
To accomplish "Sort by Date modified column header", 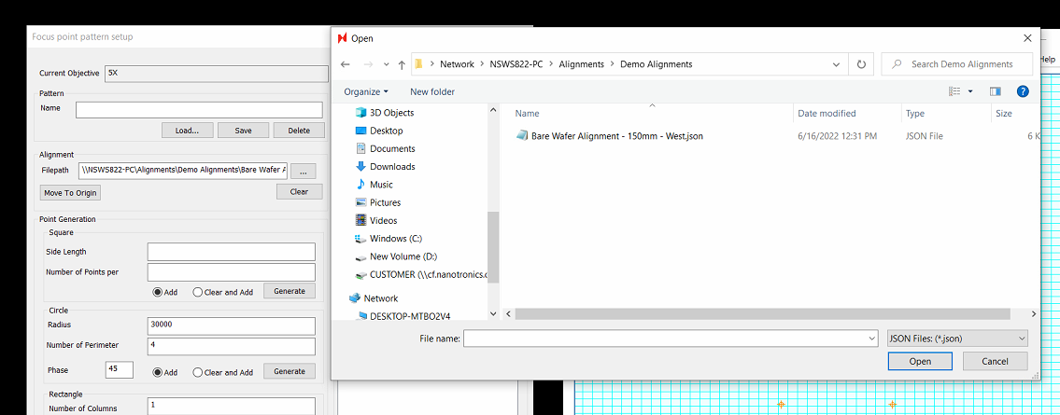I will pyautogui.click(x=827, y=114).
